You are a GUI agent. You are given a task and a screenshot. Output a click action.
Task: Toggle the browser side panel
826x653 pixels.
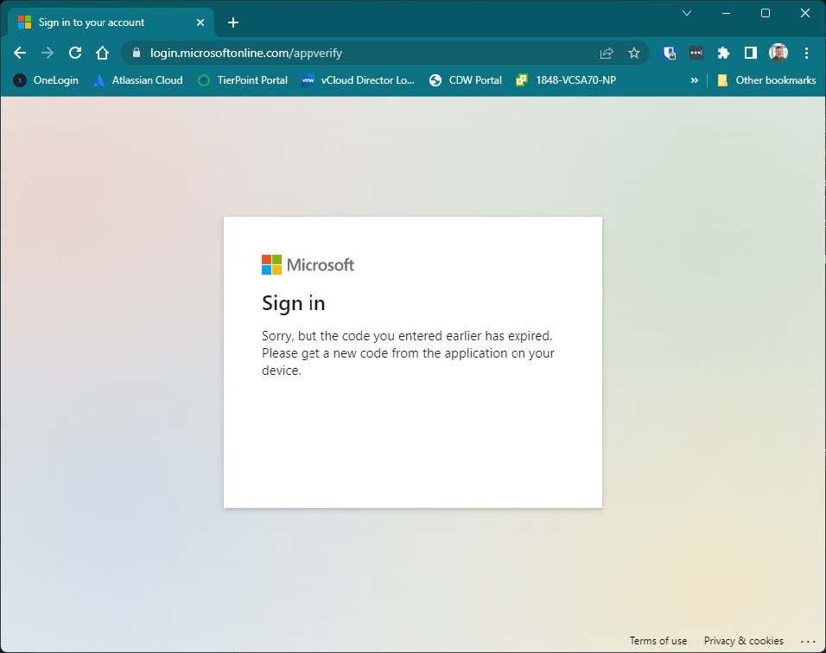751,53
